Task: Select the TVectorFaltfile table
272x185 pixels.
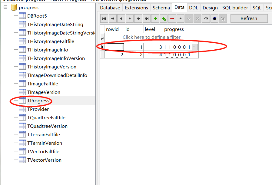Action: [x=43, y=151]
